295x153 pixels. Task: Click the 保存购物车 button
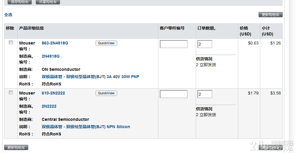click(x=19, y=2)
